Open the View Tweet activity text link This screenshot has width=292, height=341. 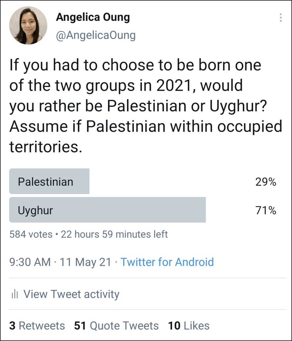pos(71,294)
